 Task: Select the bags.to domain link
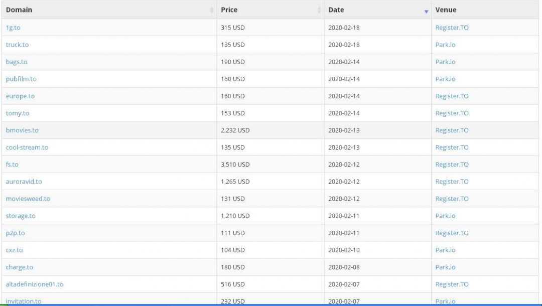coord(17,62)
